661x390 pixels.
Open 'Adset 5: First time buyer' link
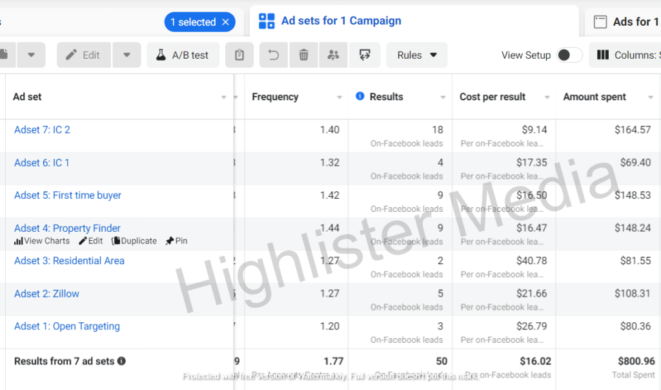pyautogui.click(x=68, y=195)
